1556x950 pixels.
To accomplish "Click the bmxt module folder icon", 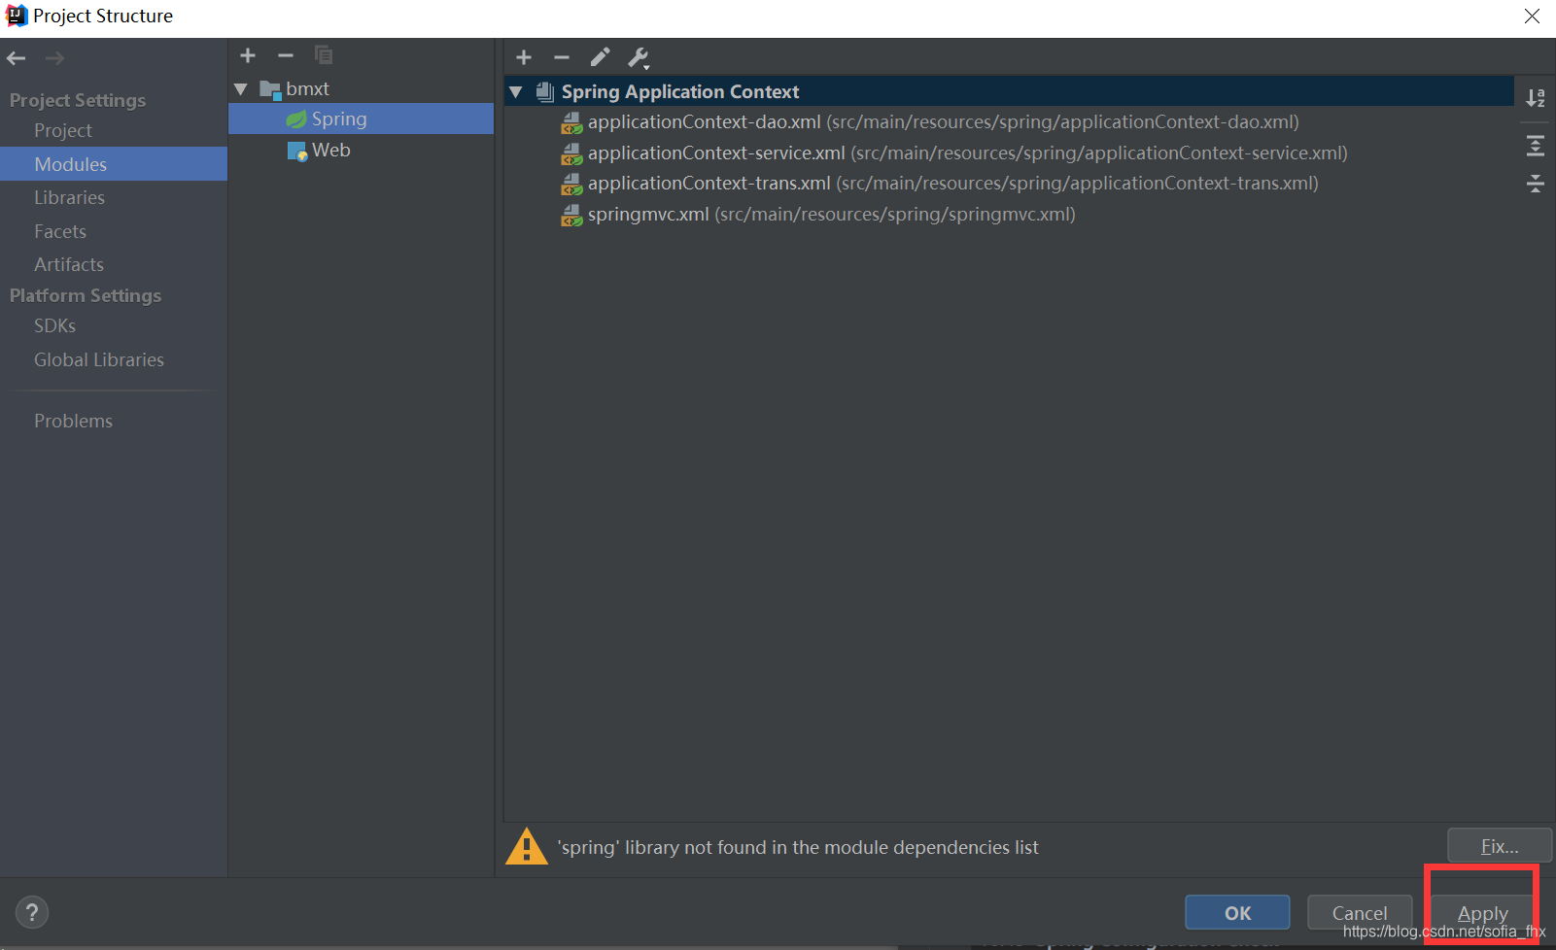I will click(x=270, y=89).
